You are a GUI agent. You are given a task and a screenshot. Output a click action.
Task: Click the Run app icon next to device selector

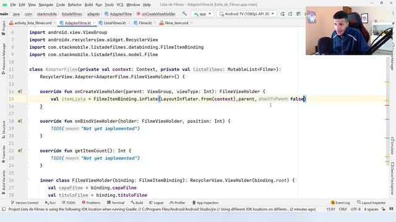point(282,14)
